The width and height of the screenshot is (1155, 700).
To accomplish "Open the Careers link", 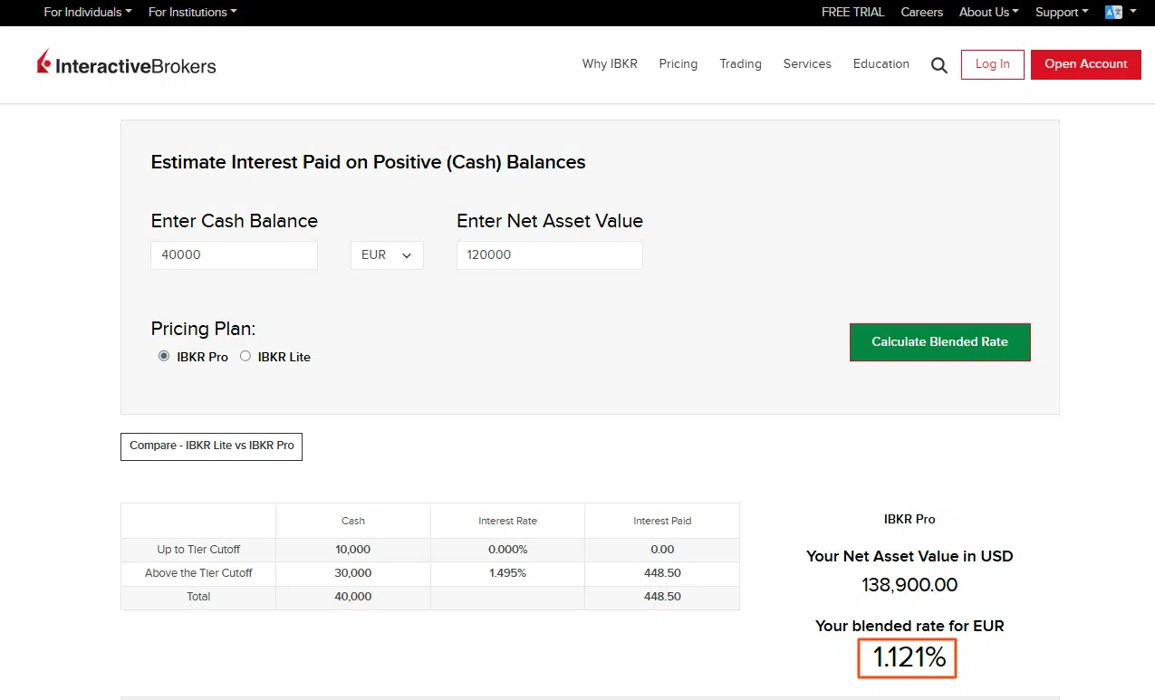I will click(922, 12).
